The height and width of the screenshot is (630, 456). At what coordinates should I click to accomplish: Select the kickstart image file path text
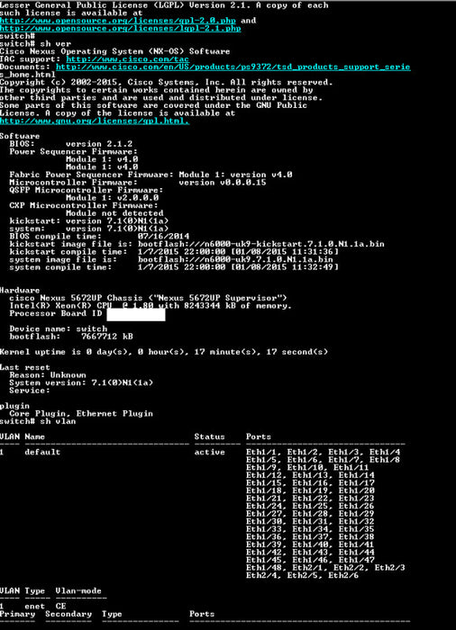point(260,244)
